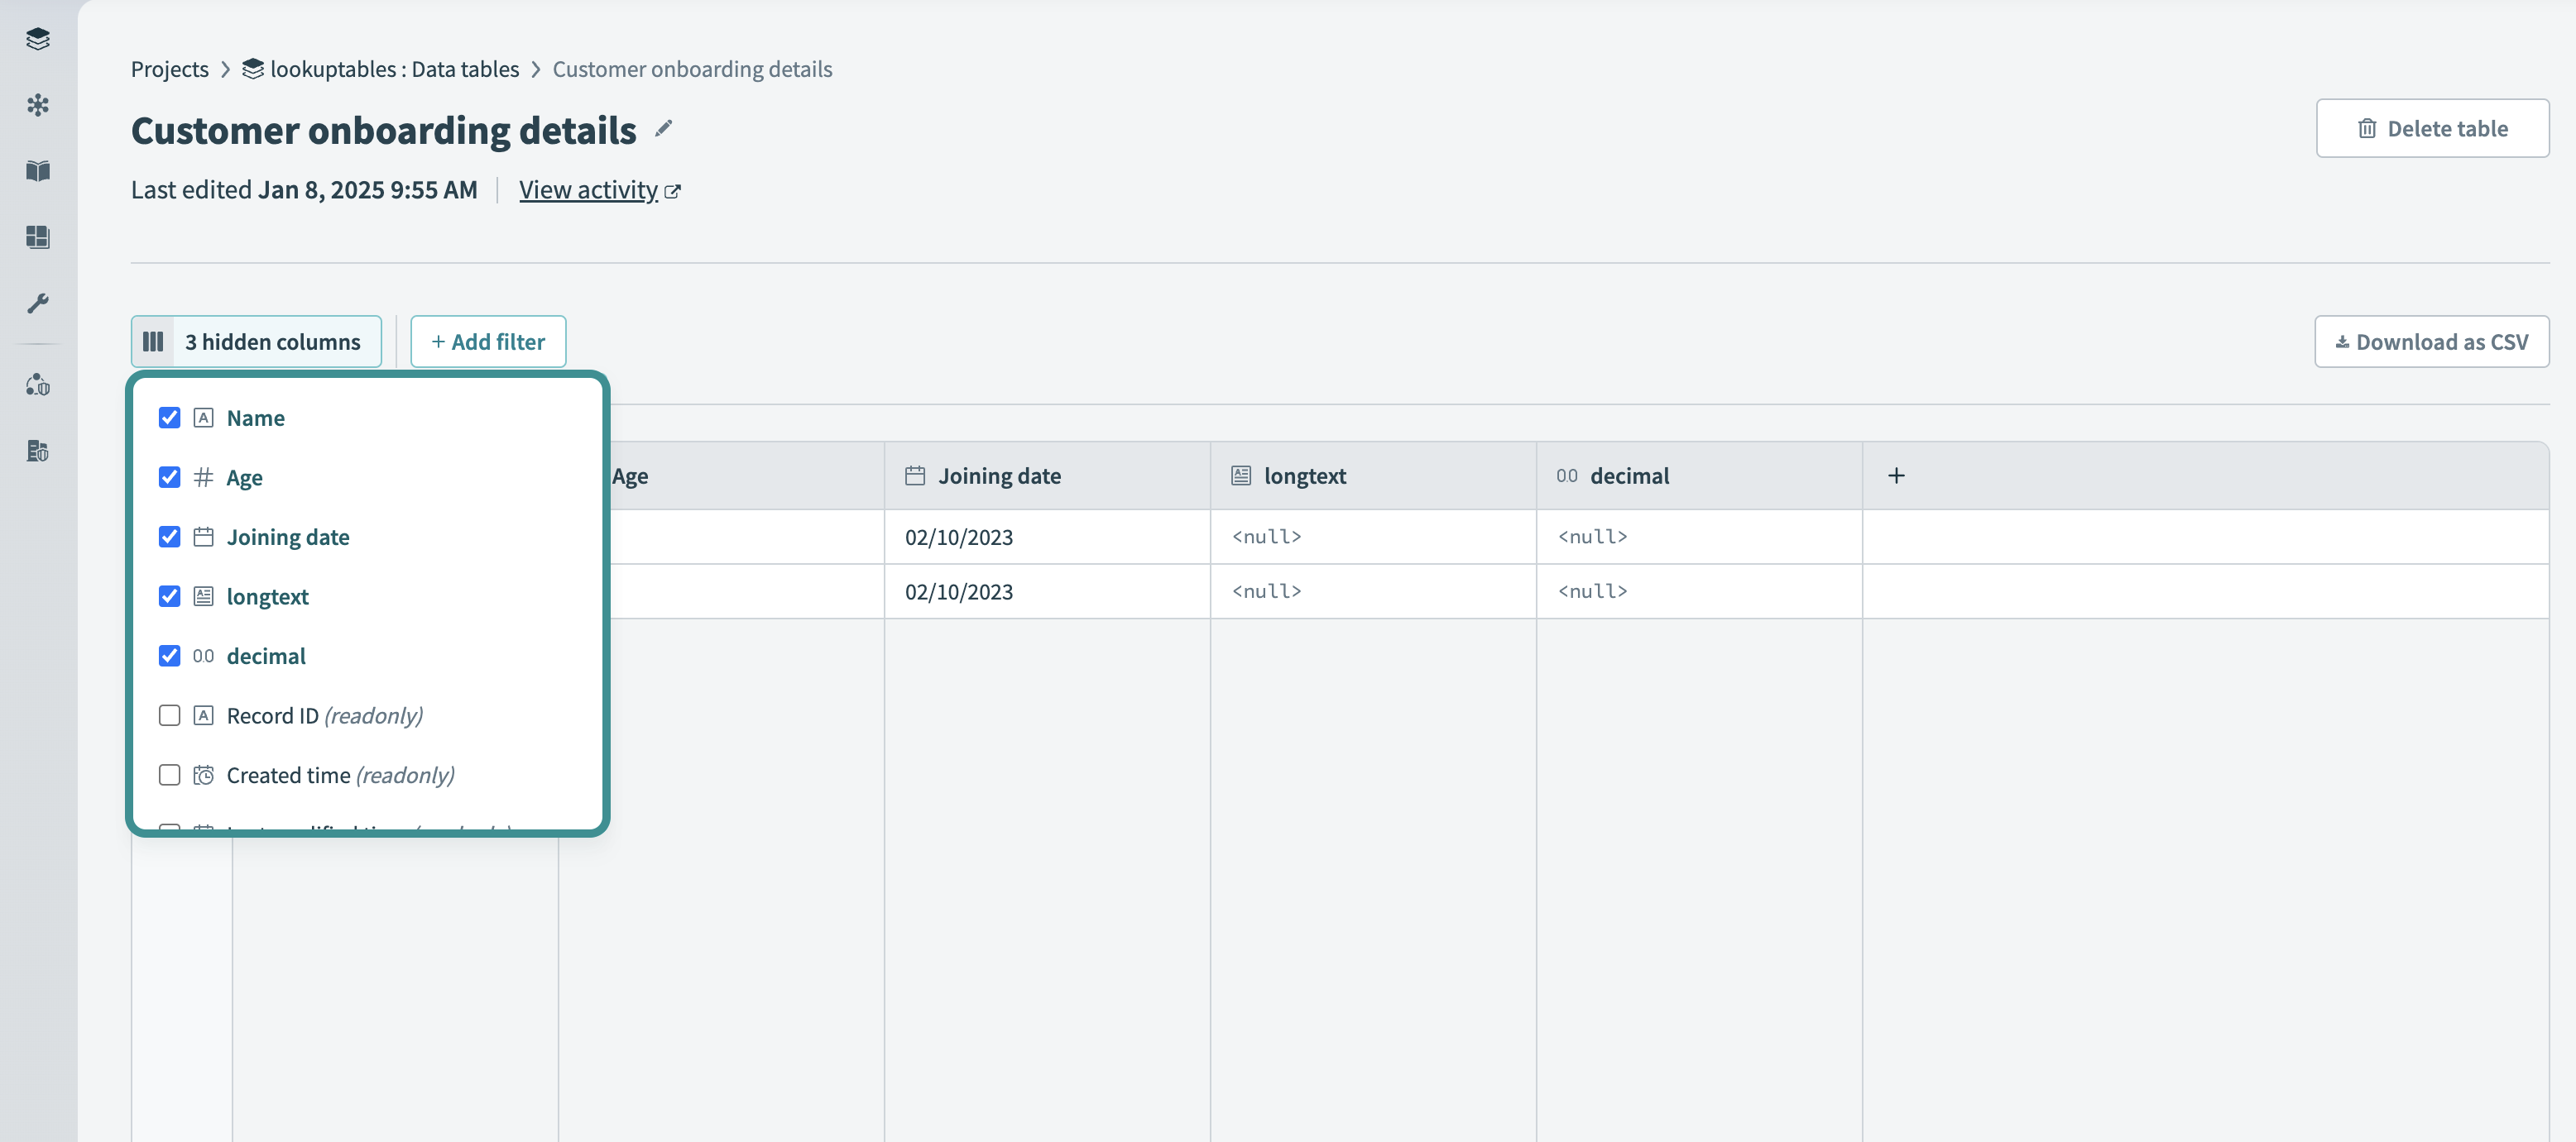Click the Delete table button
Image resolution: width=2576 pixels, height=1142 pixels.
(x=2432, y=128)
